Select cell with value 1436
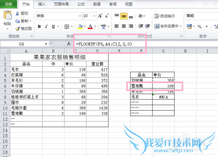The height and width of the screenshot is (157, 218). click(97, 108)
